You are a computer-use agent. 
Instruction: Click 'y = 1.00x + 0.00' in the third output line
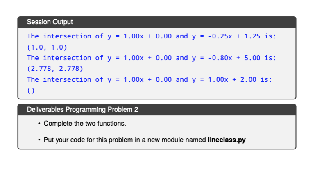139,80
